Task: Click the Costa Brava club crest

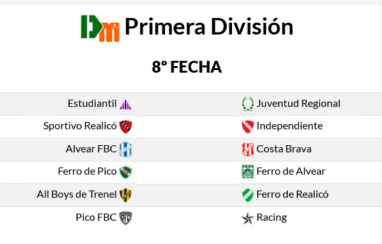Action: click(x=247, y=149)
